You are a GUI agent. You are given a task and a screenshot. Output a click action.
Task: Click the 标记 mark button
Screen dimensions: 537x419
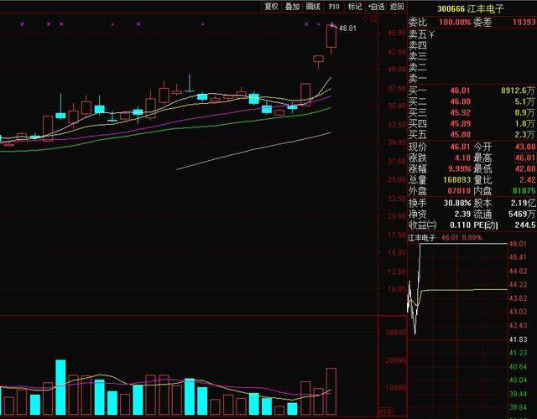[x=354, y=6]
